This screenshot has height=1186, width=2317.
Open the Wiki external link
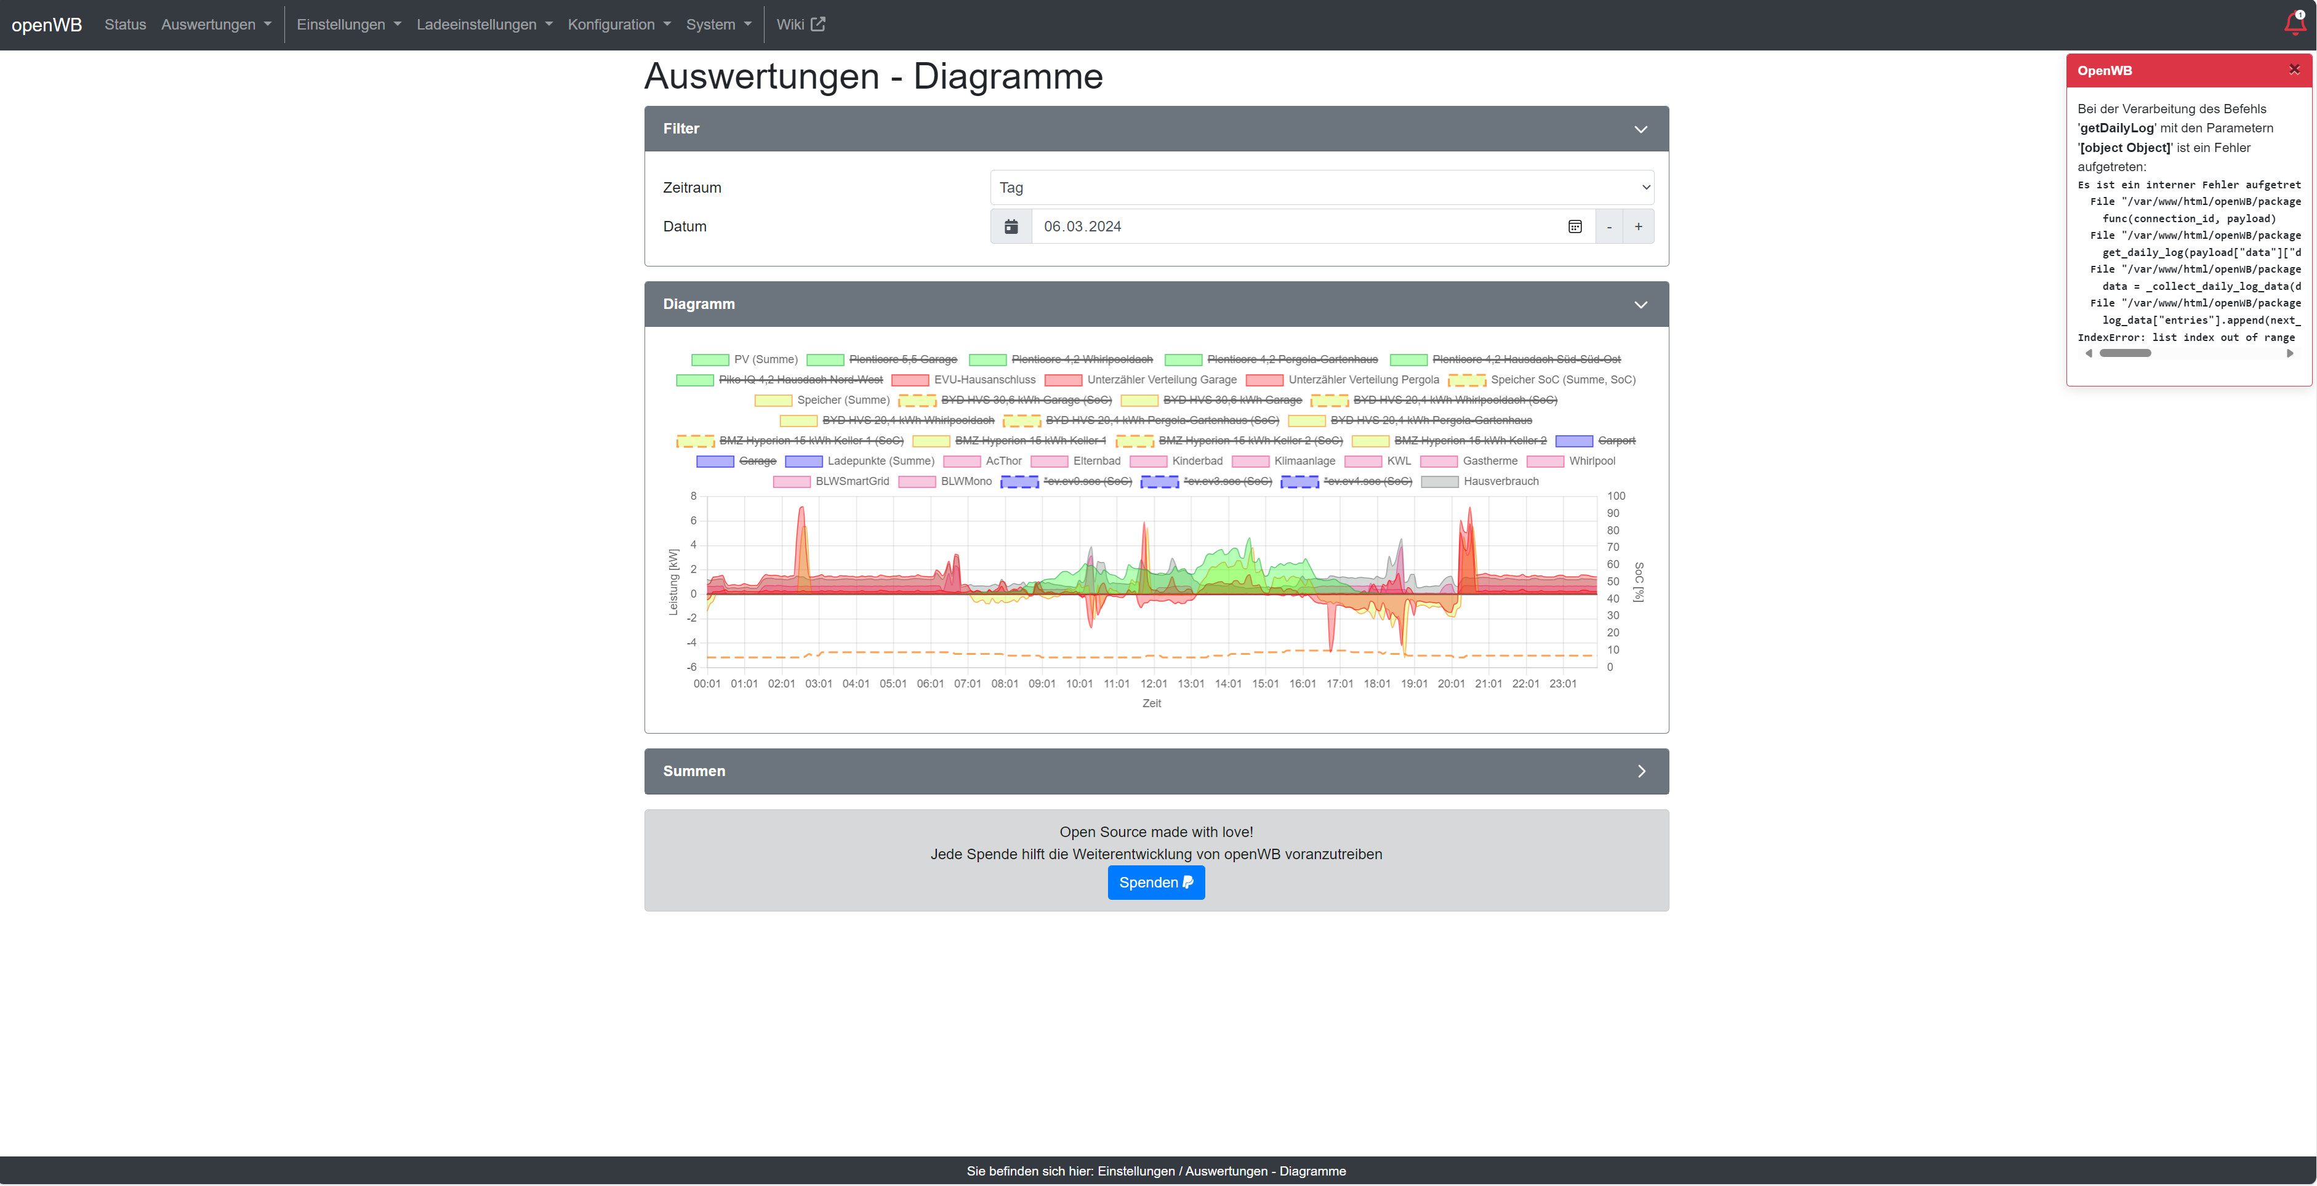[x=800, y=24]
